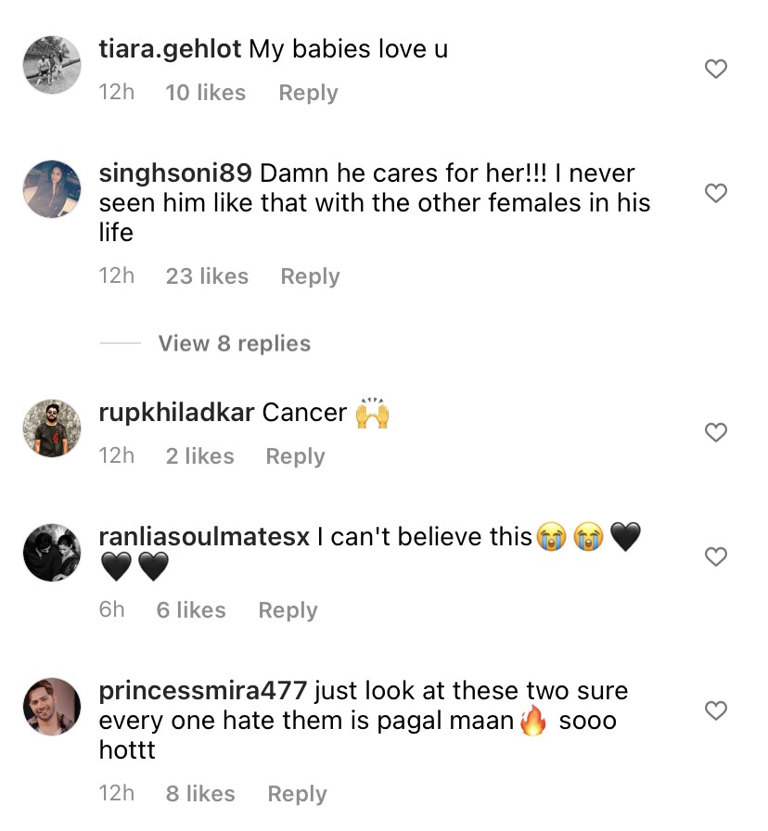Heart the ranliasoulmatesx comment
The height and width of the screenshot is (831, 768).
715,556
